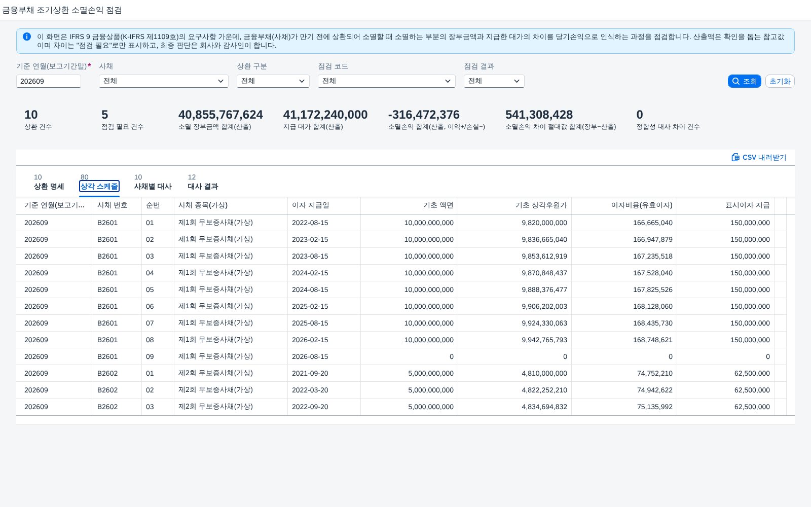Viewport: 811px width, 507px height.
Task: Click the date cell 2022-09-20
Action: (310, 407)
